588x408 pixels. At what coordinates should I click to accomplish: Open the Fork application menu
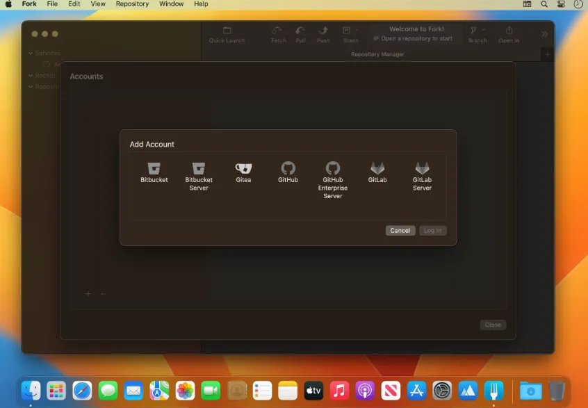click(29, 4)
